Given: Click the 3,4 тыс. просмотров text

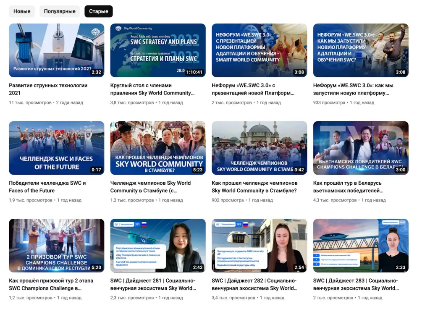Looking at the screenshot, I should 233,298.
